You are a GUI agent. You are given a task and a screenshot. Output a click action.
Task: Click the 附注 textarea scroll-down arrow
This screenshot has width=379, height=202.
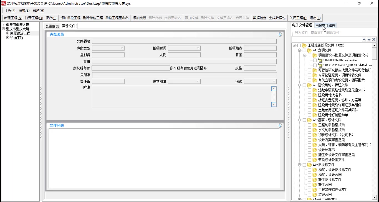[x=274, y=105]
